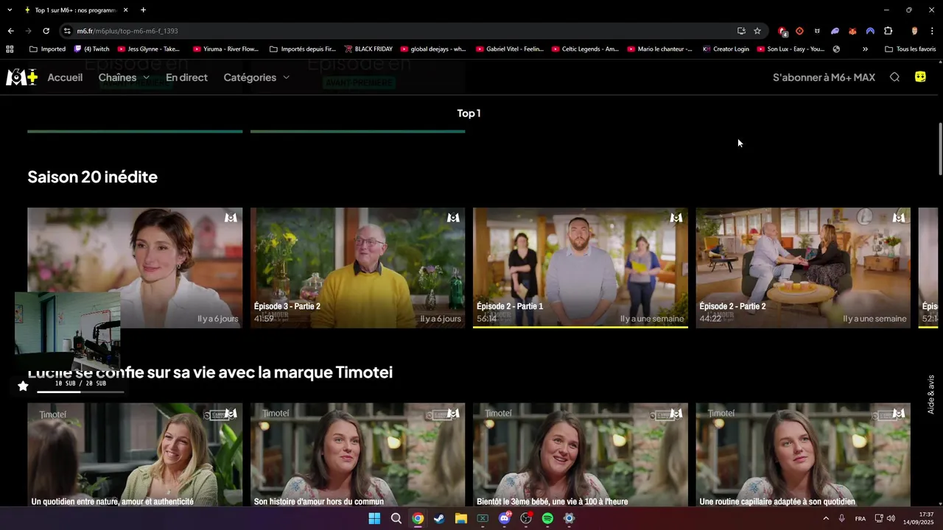This screenshot has width=943, height=530.
Task: Click the star icon on stream overlay
Action: click(x=23, y=386)
